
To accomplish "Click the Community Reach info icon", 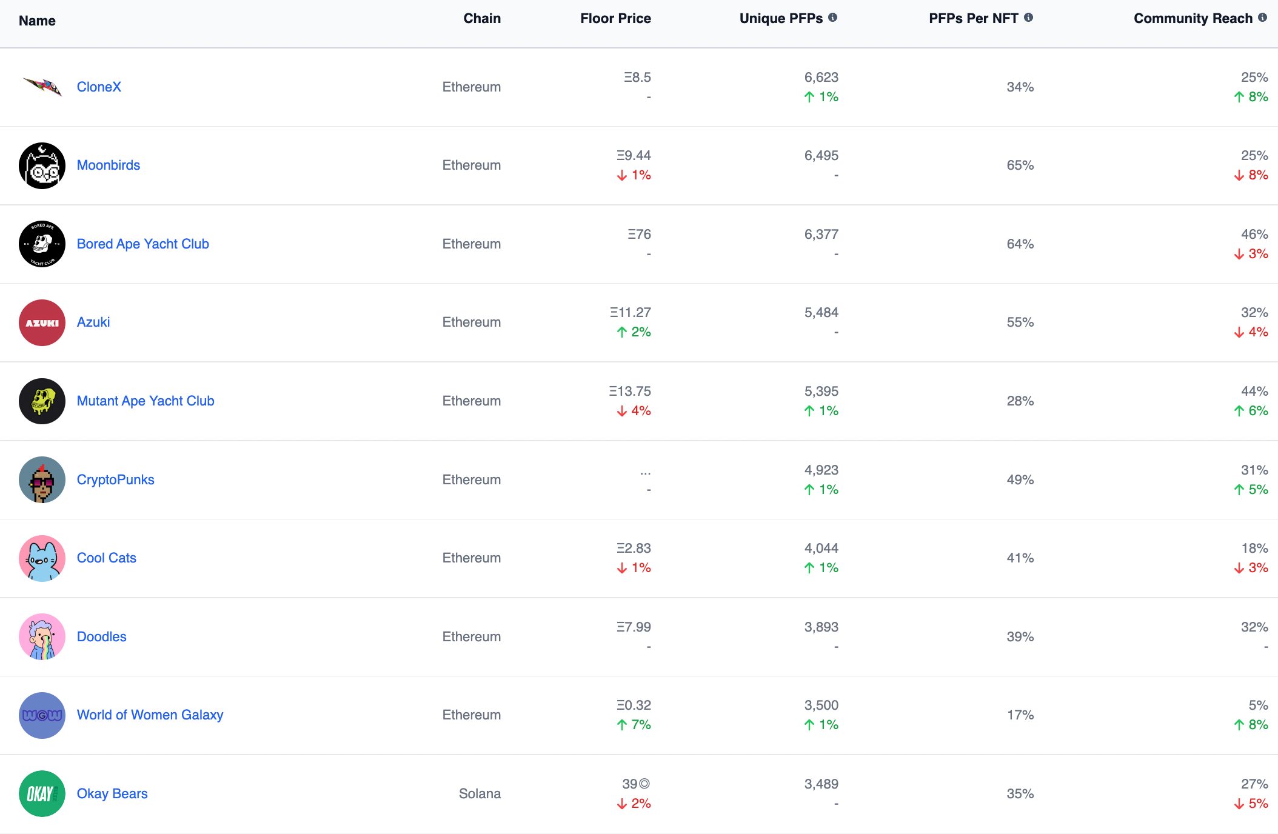I will [x=1262, y=18].
